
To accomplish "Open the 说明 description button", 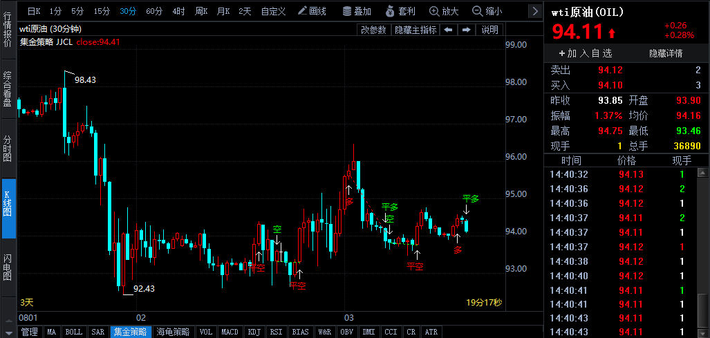I will pyautogui.click(x=489, y=30).
